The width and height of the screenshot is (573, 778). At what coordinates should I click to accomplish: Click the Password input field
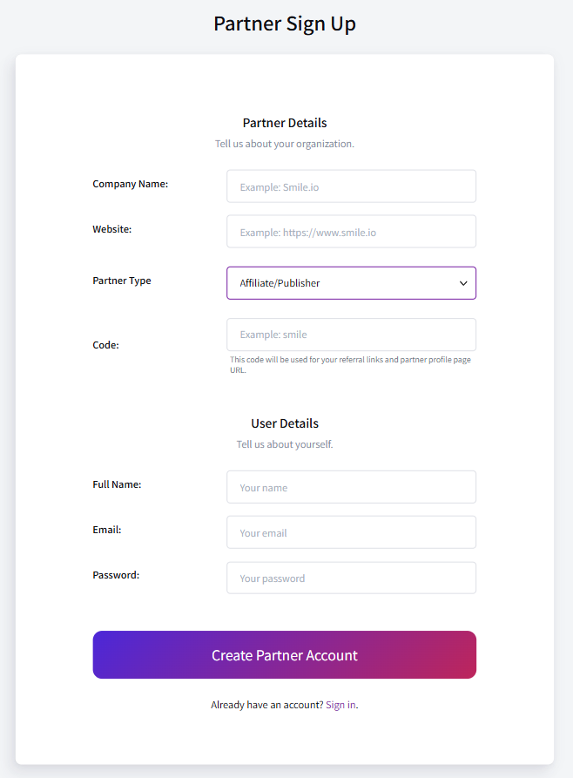pos(351,578)
